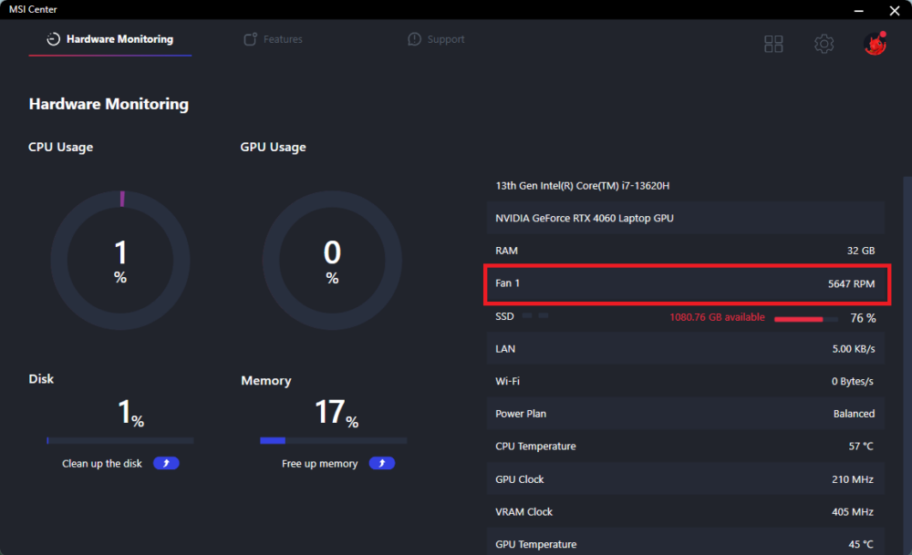The height and width of the screenshot is (555, 912).
Task: Click the Support tab icon
Action: click(x=414, y=39)
